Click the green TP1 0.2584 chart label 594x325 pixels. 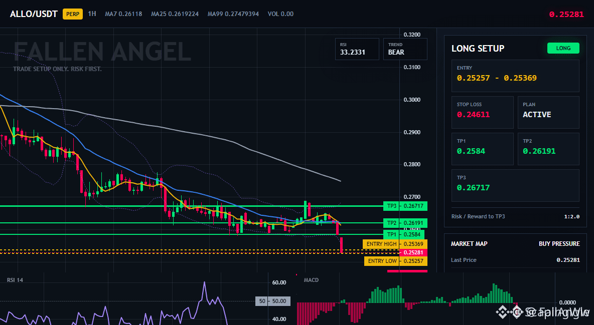(x=403, y=234)
